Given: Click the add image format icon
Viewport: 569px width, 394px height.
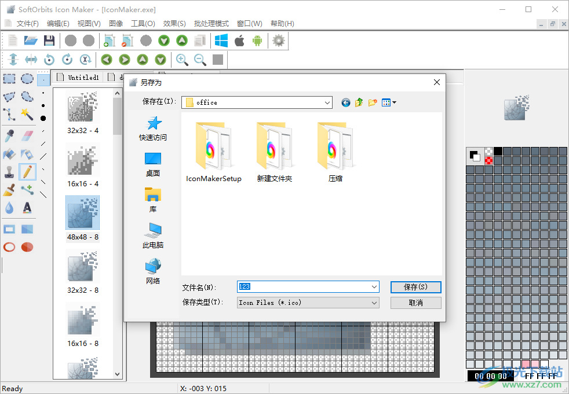Looking at the screenshot, I should (110, 40).
